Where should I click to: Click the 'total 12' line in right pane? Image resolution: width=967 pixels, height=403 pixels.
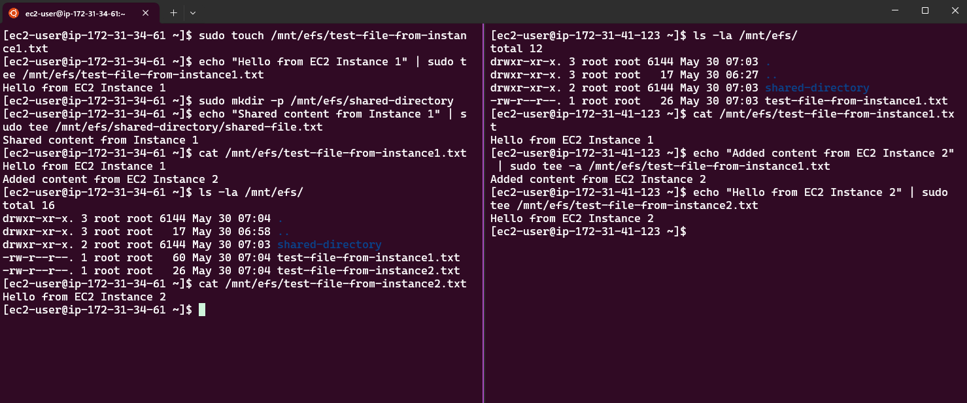click(517, 48)
